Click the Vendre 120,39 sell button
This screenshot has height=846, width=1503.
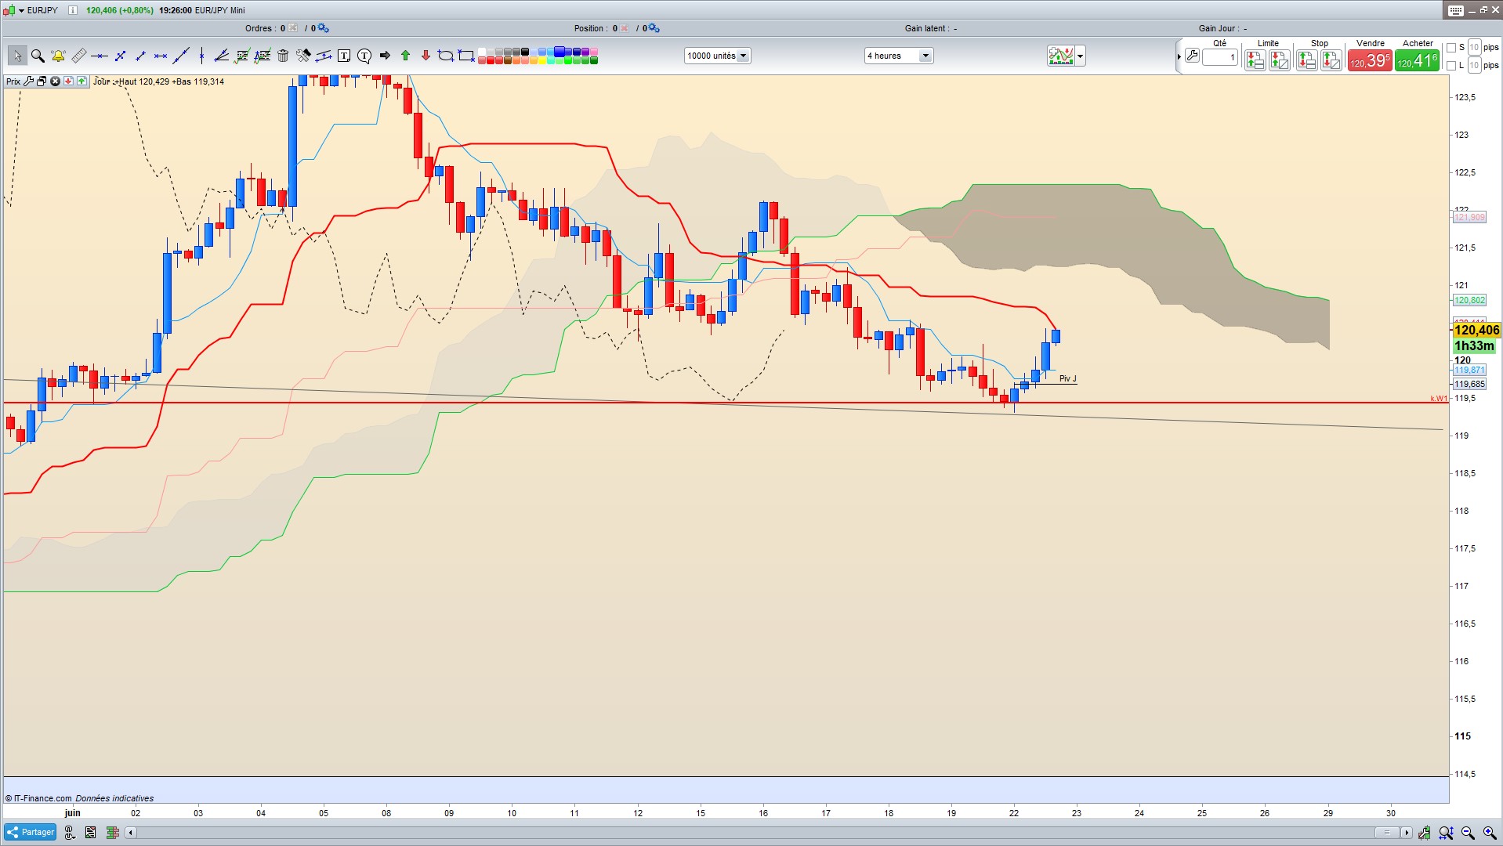point(1370,60)
